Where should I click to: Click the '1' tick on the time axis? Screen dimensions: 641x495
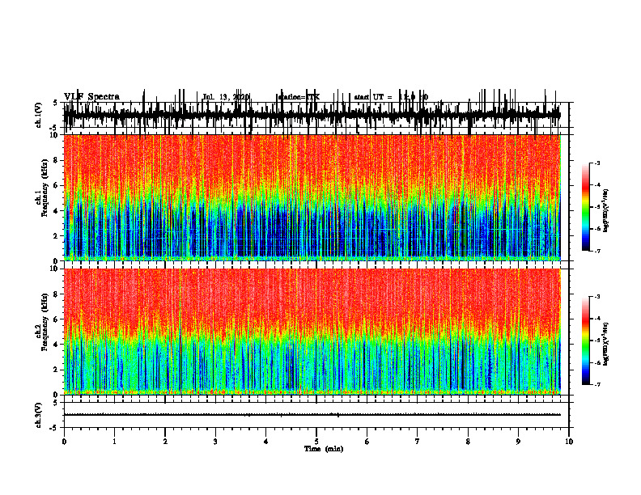(114, 442)
